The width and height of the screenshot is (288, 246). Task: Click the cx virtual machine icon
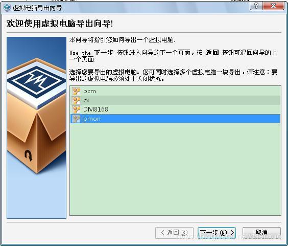76,100
